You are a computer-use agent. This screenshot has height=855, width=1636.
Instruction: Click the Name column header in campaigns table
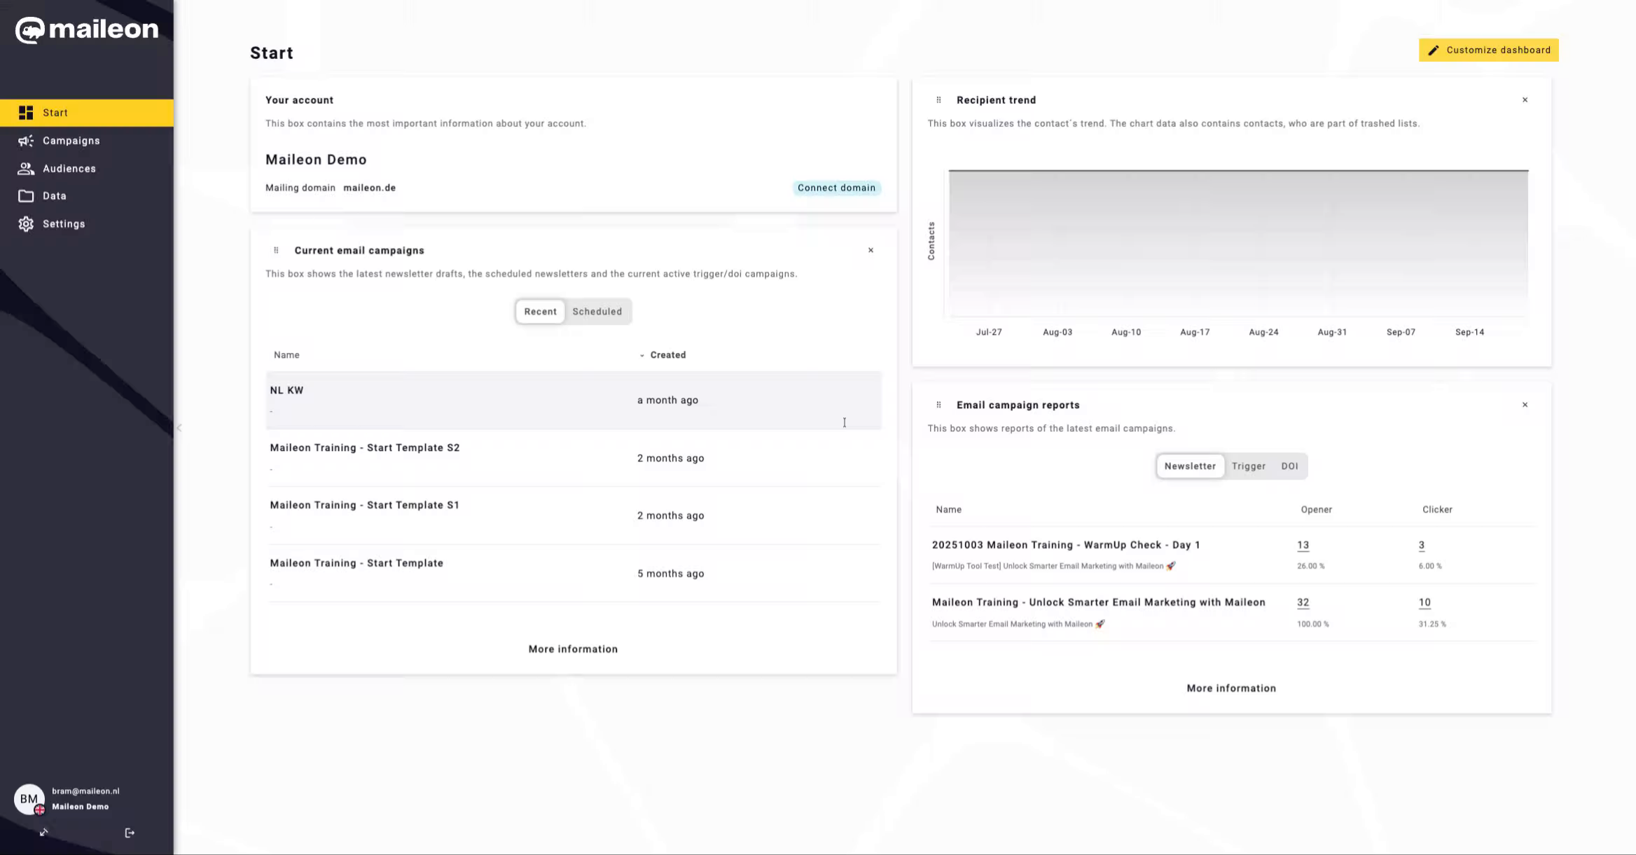[x=286, y=355]
